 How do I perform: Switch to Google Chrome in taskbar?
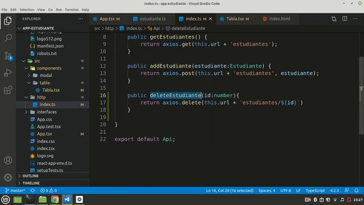click(55, 199)
